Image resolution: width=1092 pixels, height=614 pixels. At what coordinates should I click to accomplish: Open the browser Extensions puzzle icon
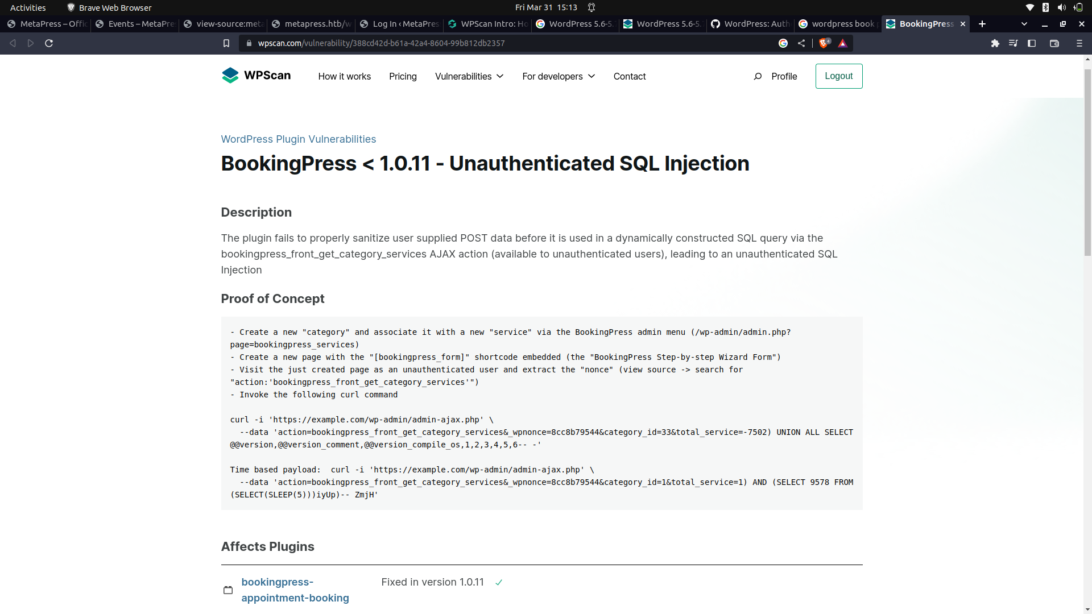point(995,43)
